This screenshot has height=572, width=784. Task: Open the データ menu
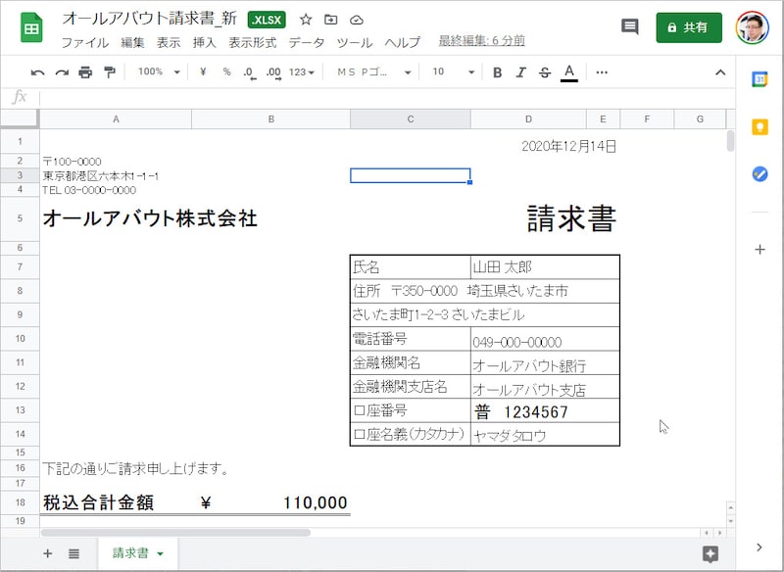click(306, 42)
